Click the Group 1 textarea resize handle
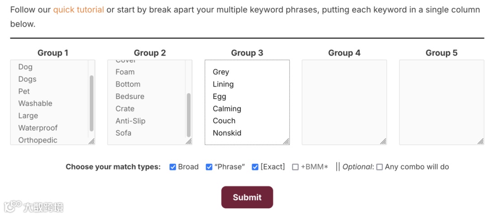This screenshot has height=216, width=488. tap(92, 141)
